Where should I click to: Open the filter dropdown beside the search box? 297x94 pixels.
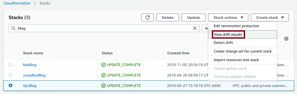point(205,28)
